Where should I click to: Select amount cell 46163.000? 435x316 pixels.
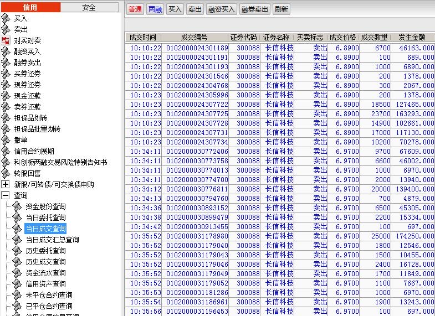pos(417,48)
